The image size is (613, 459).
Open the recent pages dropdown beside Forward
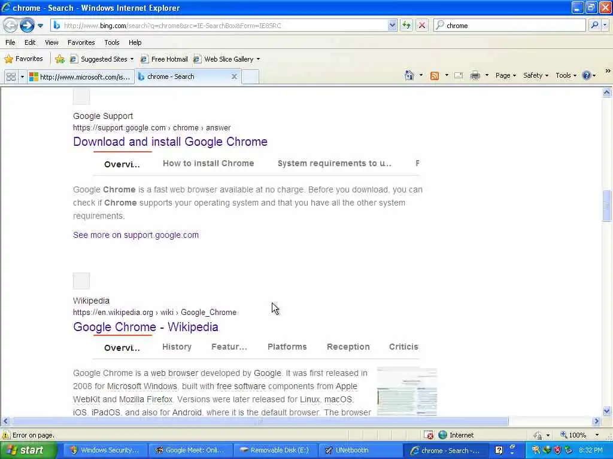40,26
